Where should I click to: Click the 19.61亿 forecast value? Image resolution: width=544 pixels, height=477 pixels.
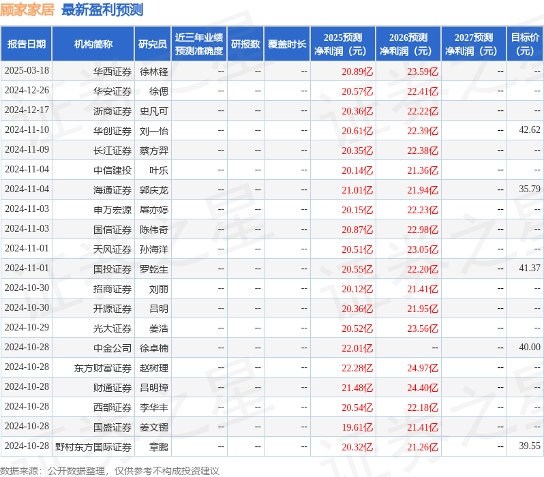tap(357, 428)
